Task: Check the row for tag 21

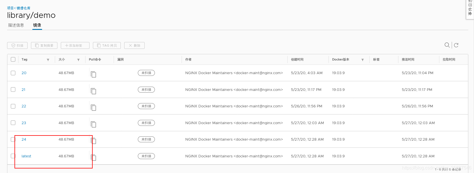Action: click(x=13, y=89)
